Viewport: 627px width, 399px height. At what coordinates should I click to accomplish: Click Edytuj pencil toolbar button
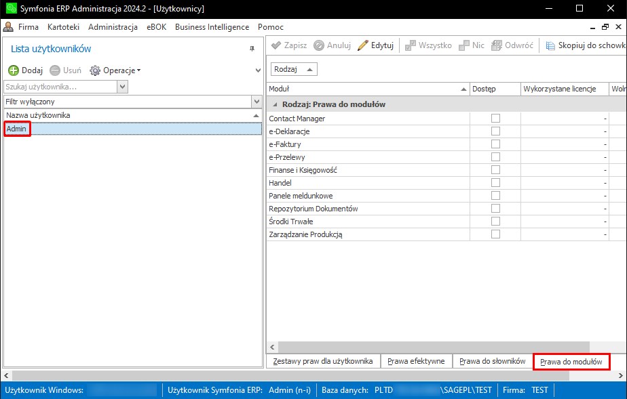tap(375, 45)
